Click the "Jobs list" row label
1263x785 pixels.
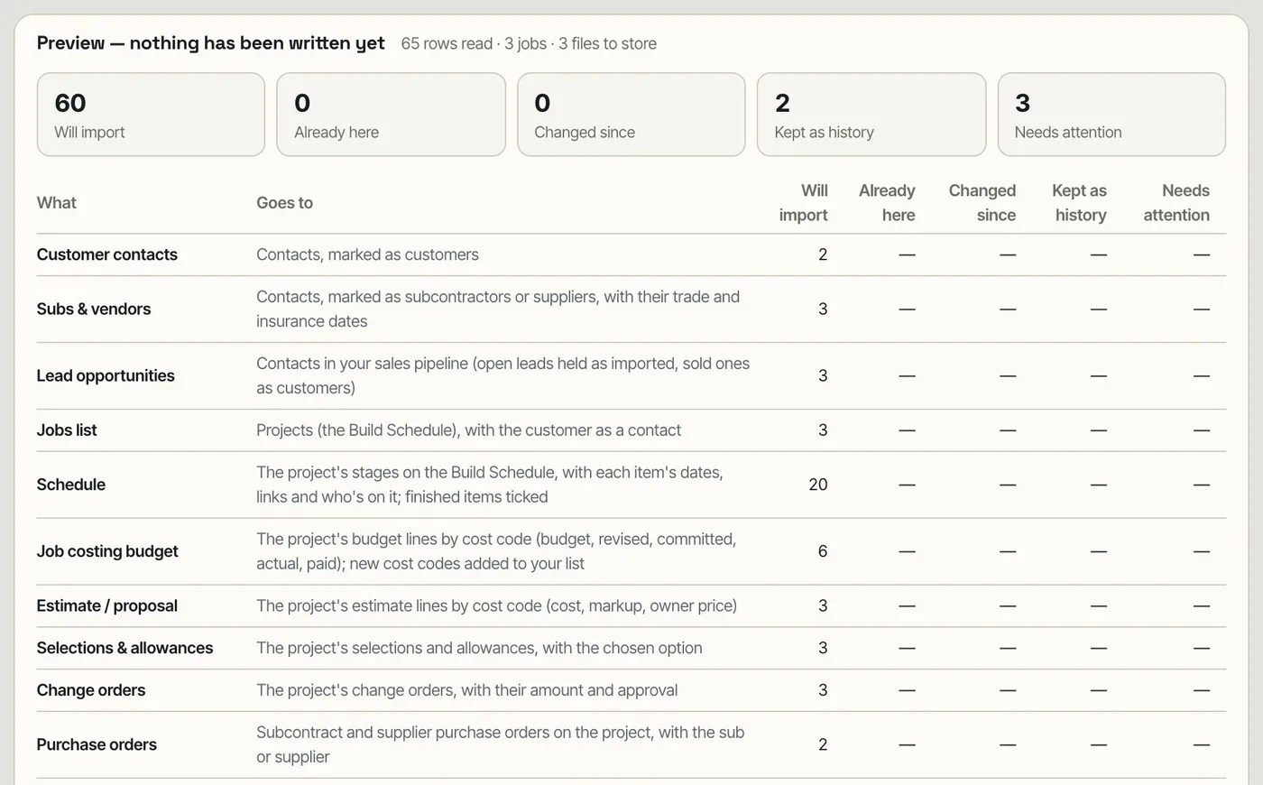click(67, 430)
